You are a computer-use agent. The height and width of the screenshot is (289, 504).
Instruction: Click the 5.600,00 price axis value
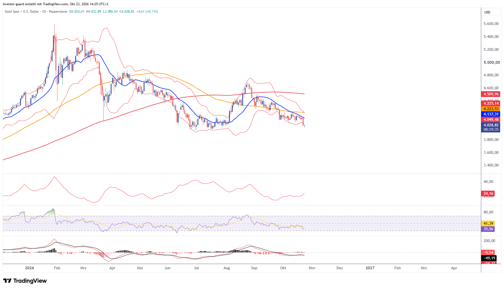coord(491,24)
